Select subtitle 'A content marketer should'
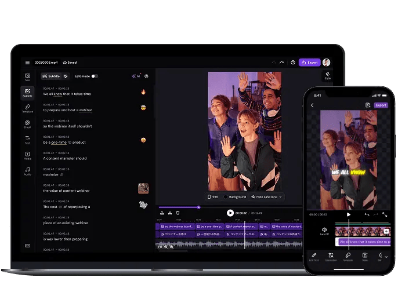This screenshot has height=292, width=398. [x=65, y=158]
